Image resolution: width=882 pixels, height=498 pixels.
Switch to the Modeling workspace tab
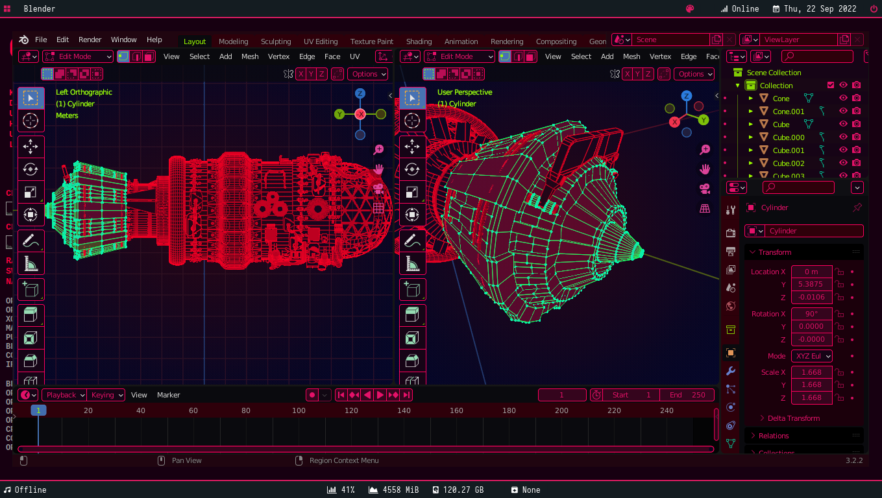click(x=233, y=41)
